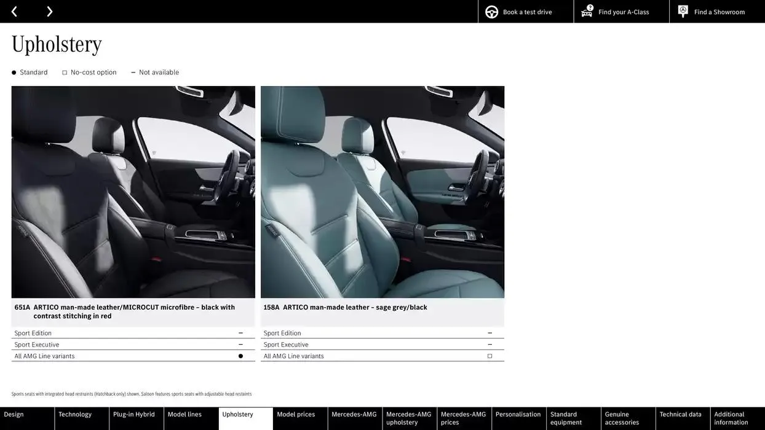
Task: Click the Upholstery page heading
Action: pyautogui.click(x=57, y=44)
